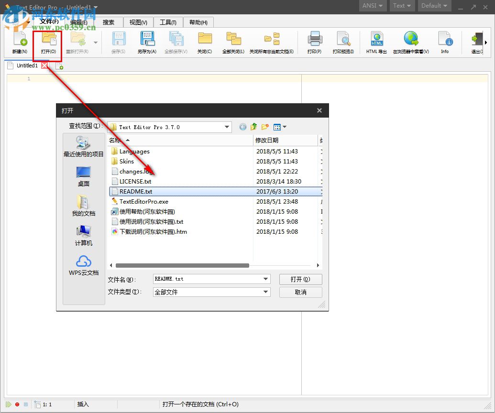Click the HTML export icon

click(376, 42)
